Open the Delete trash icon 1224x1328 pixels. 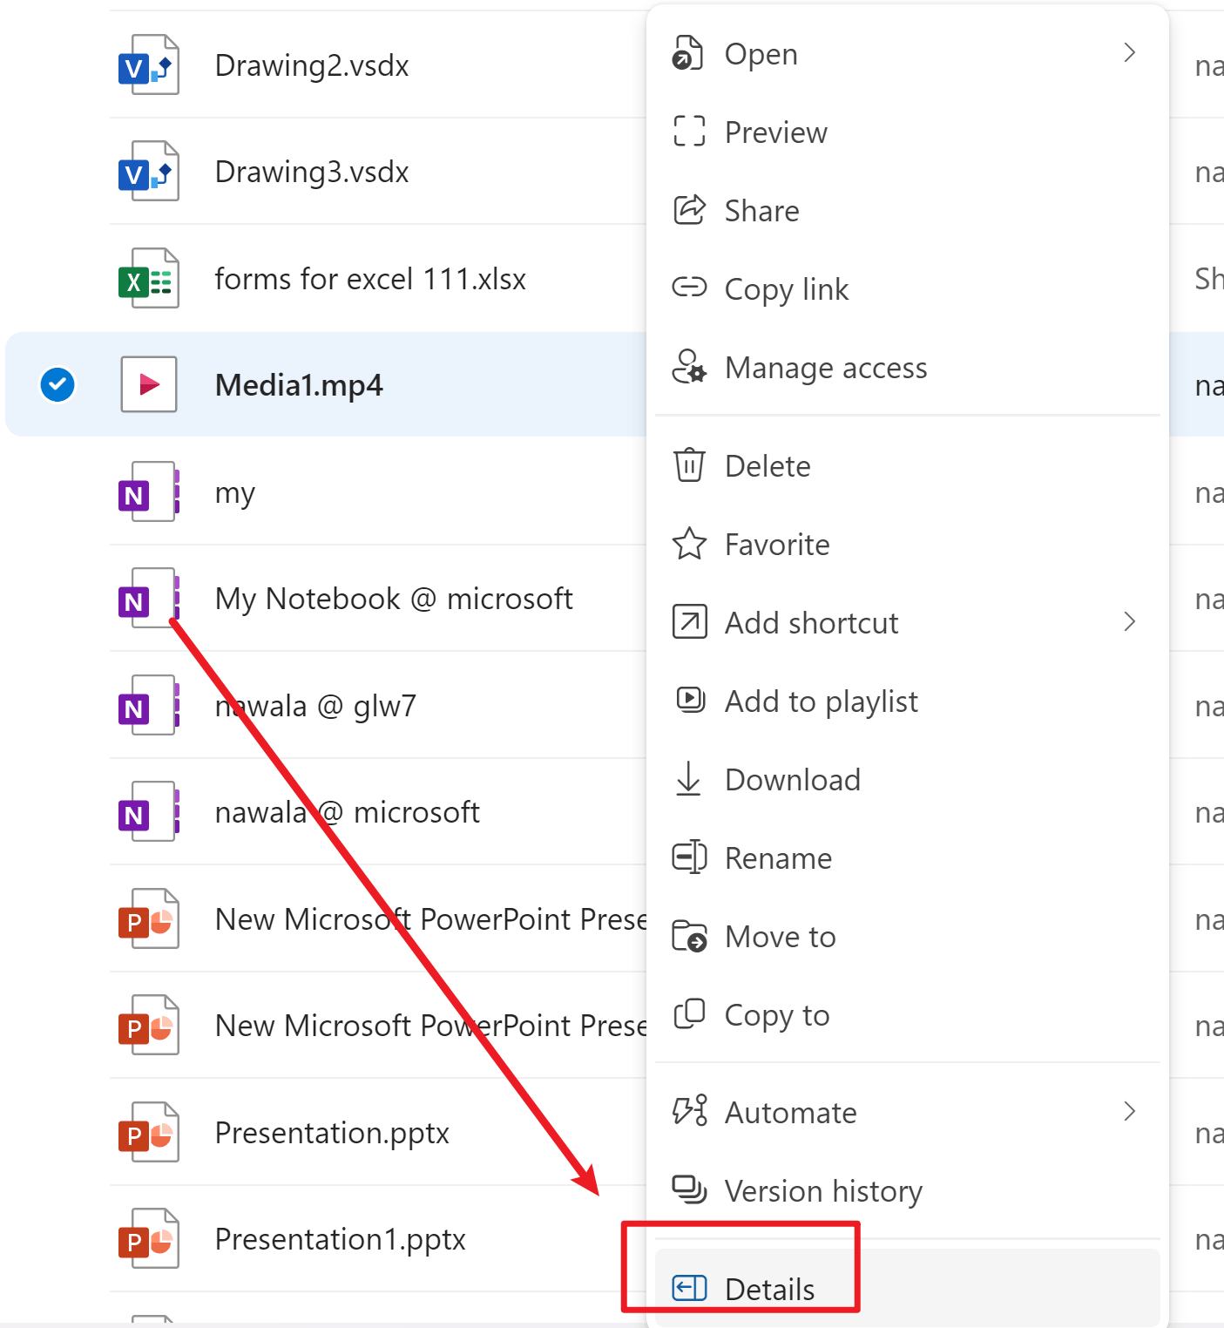688,465
